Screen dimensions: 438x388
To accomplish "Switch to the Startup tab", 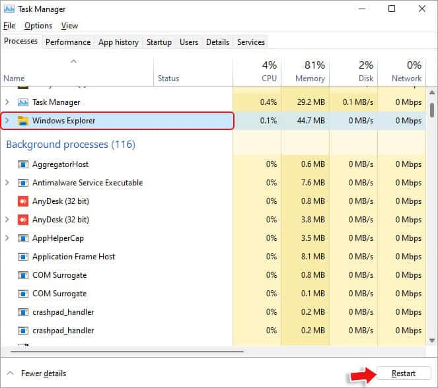I will coord(159,42).
